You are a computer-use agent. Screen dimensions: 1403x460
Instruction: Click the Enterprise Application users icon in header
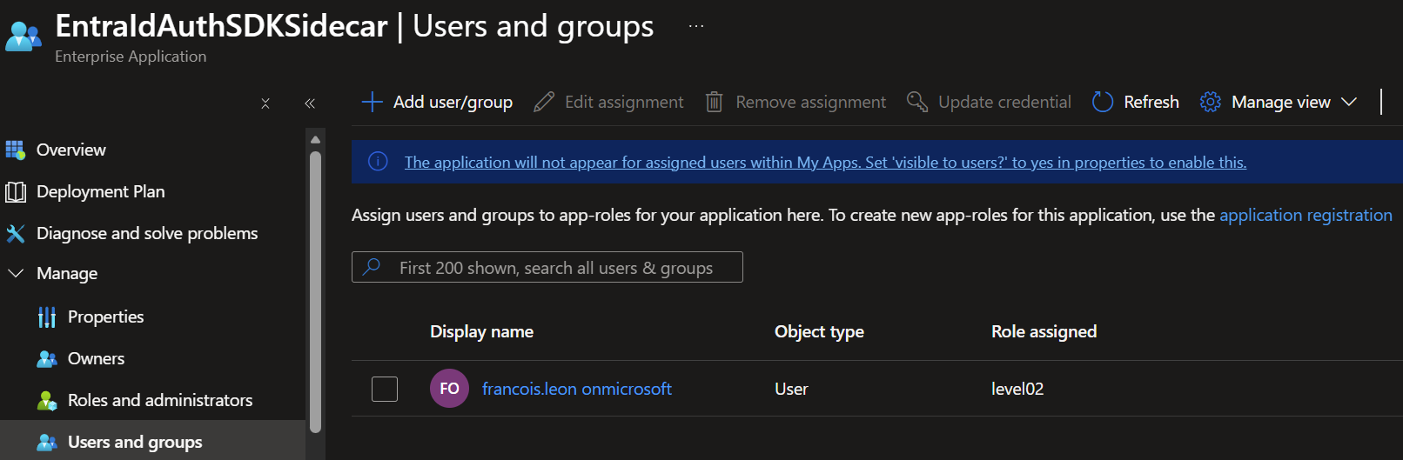coord(23,37)
